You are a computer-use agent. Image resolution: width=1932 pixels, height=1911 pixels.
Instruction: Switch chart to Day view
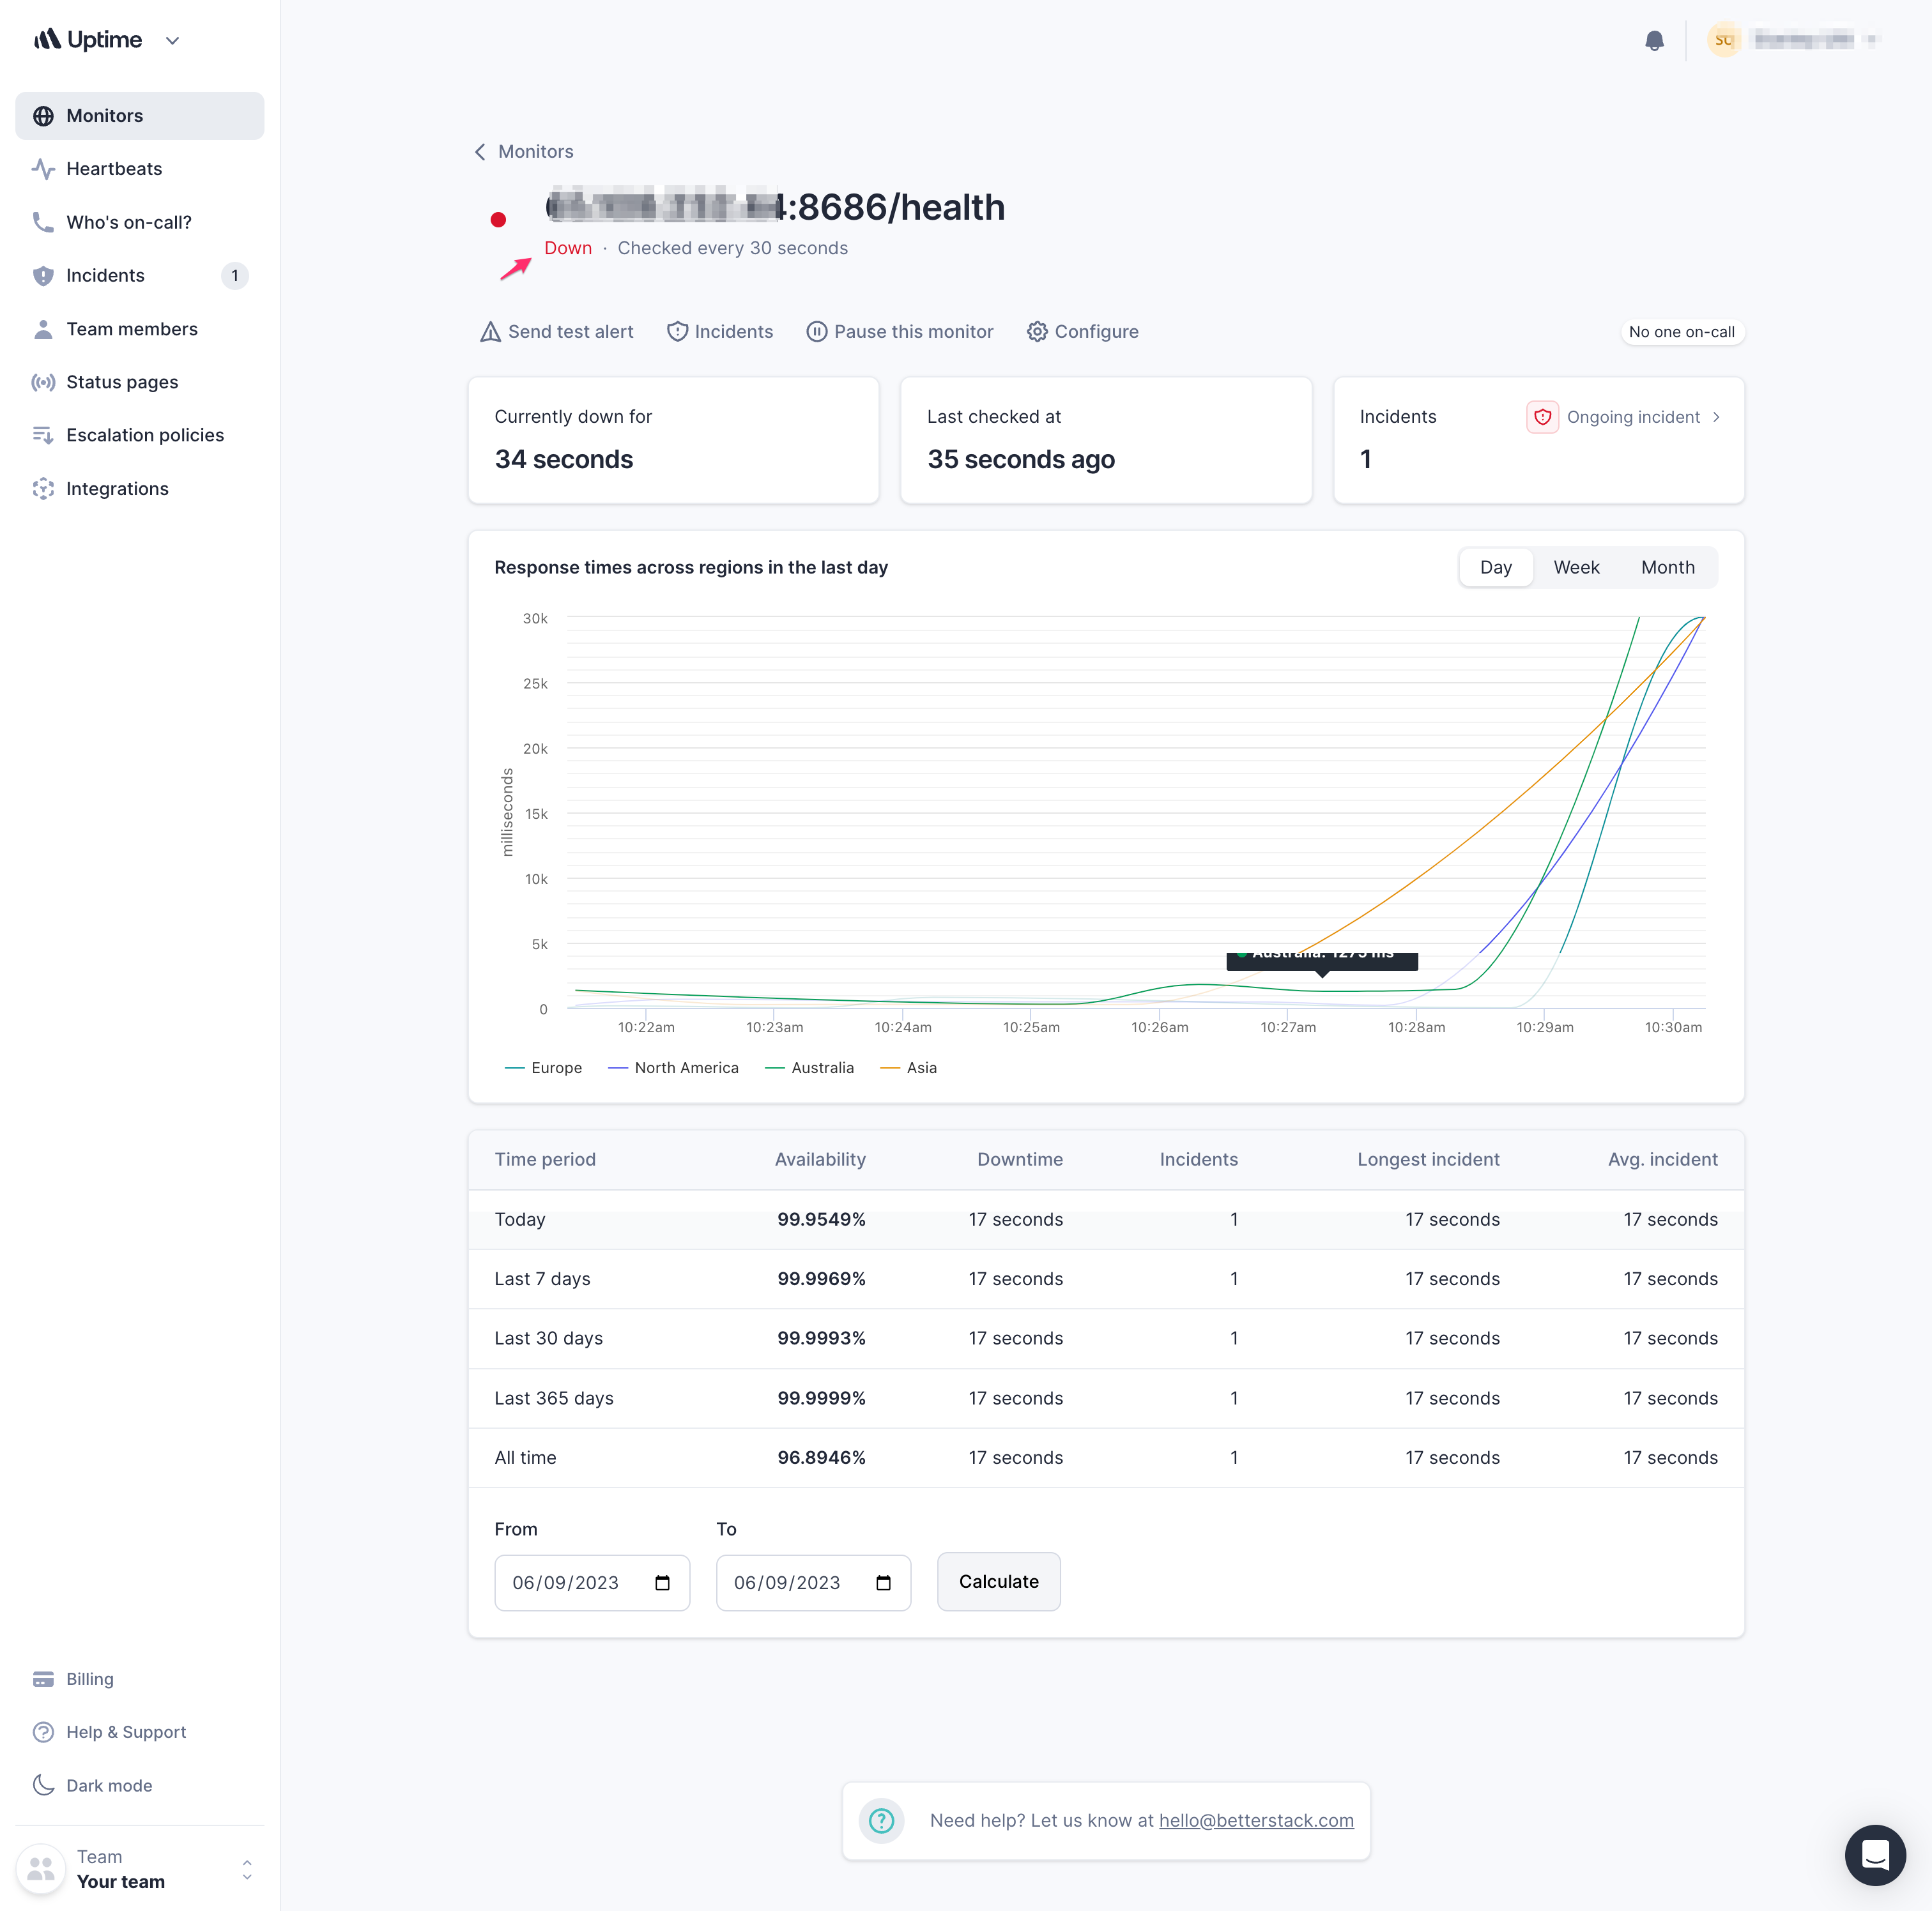click(x=1496, y=568)
